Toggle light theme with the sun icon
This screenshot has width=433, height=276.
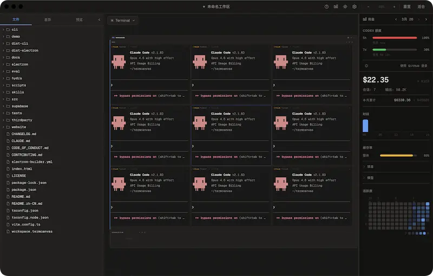click(345, 6)
